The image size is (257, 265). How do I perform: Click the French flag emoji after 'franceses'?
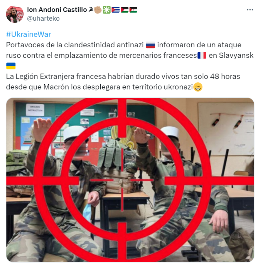point(202,55)
